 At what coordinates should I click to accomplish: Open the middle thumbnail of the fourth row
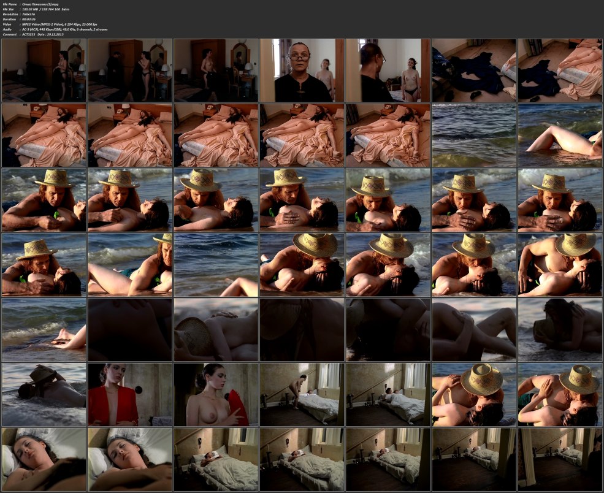click(302, 264)
